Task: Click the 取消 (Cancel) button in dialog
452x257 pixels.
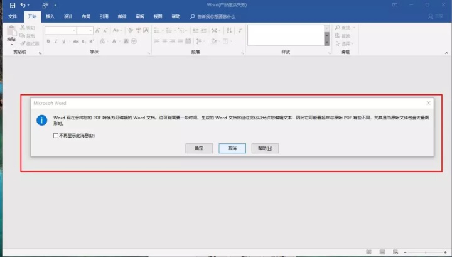Action: (232, 148)
